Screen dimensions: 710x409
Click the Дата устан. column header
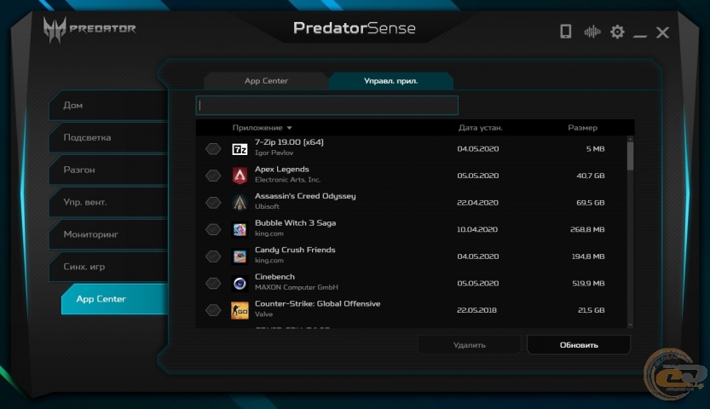481,128
